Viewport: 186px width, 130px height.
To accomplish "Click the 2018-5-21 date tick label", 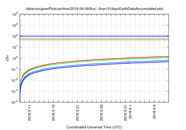I will point(77,113).
